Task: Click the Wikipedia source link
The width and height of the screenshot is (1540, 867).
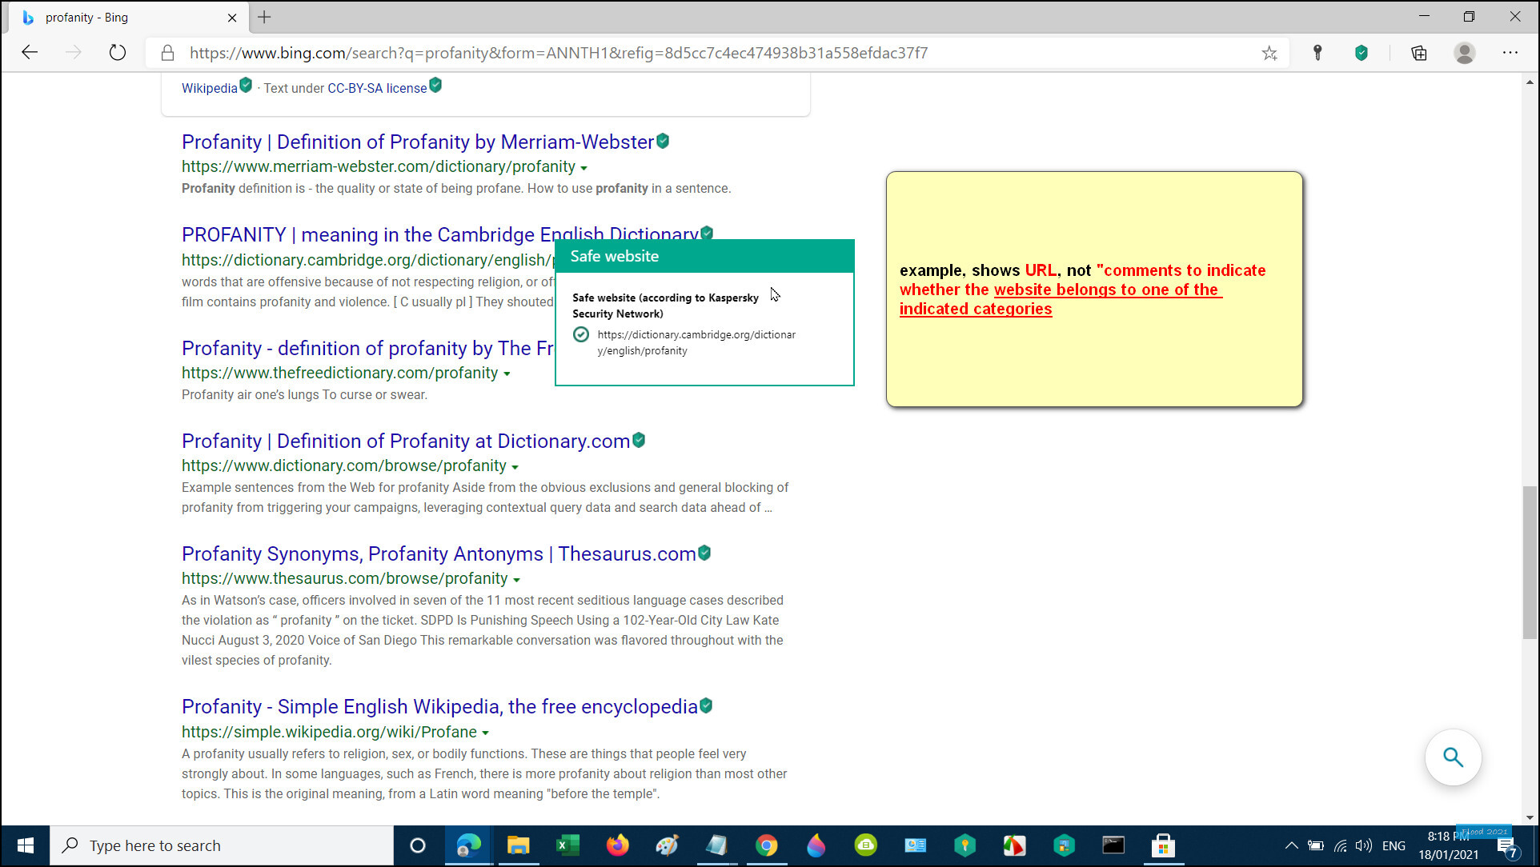Action: (209, 88)
